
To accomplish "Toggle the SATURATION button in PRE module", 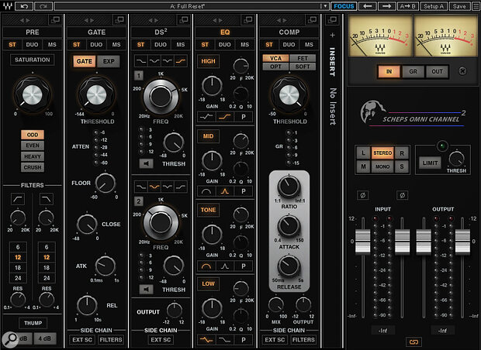I will (x=32, y=60).
